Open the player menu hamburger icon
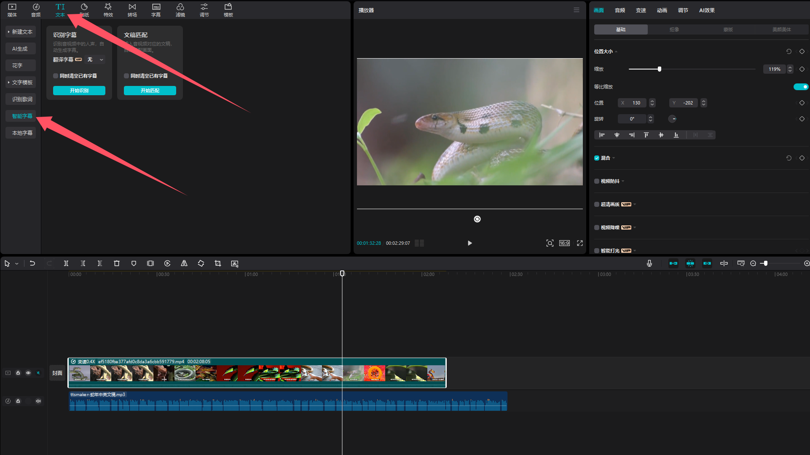 [x=577, y=10]
